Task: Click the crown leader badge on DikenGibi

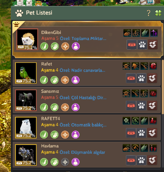Action: click(x=16, y=24)
